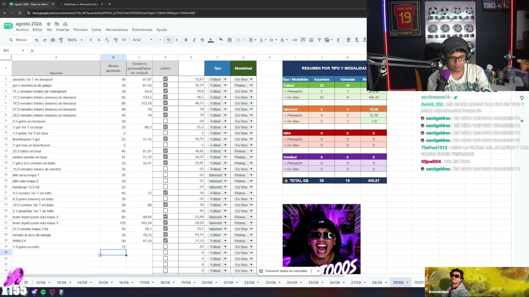Toggle bold formatting
529x297 pixels.
[x=186, y=40]
